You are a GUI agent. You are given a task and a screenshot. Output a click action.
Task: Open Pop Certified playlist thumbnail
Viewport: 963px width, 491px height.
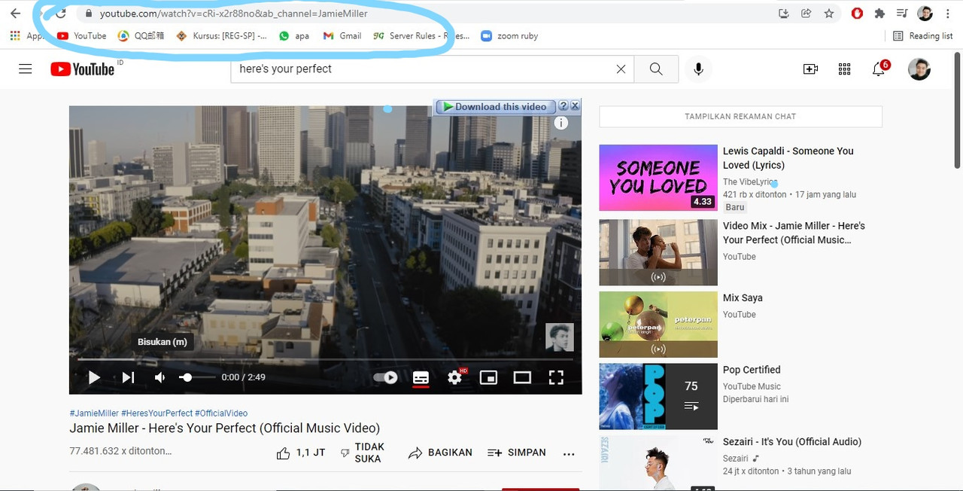[658, 396]
